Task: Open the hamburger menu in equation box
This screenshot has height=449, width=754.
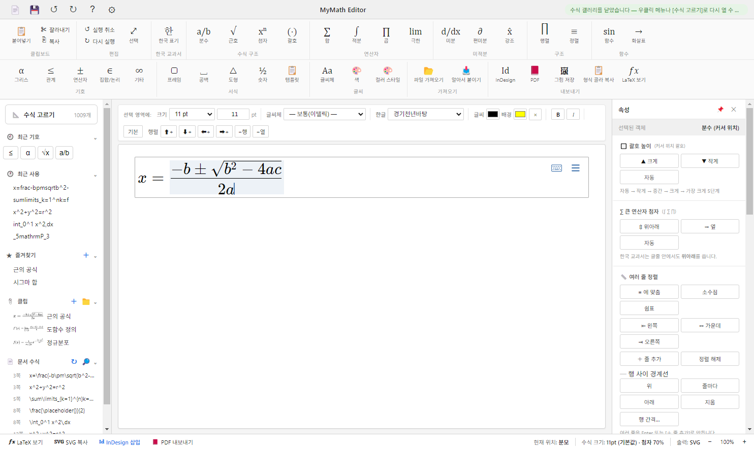Action: click(x=576, y=168)
